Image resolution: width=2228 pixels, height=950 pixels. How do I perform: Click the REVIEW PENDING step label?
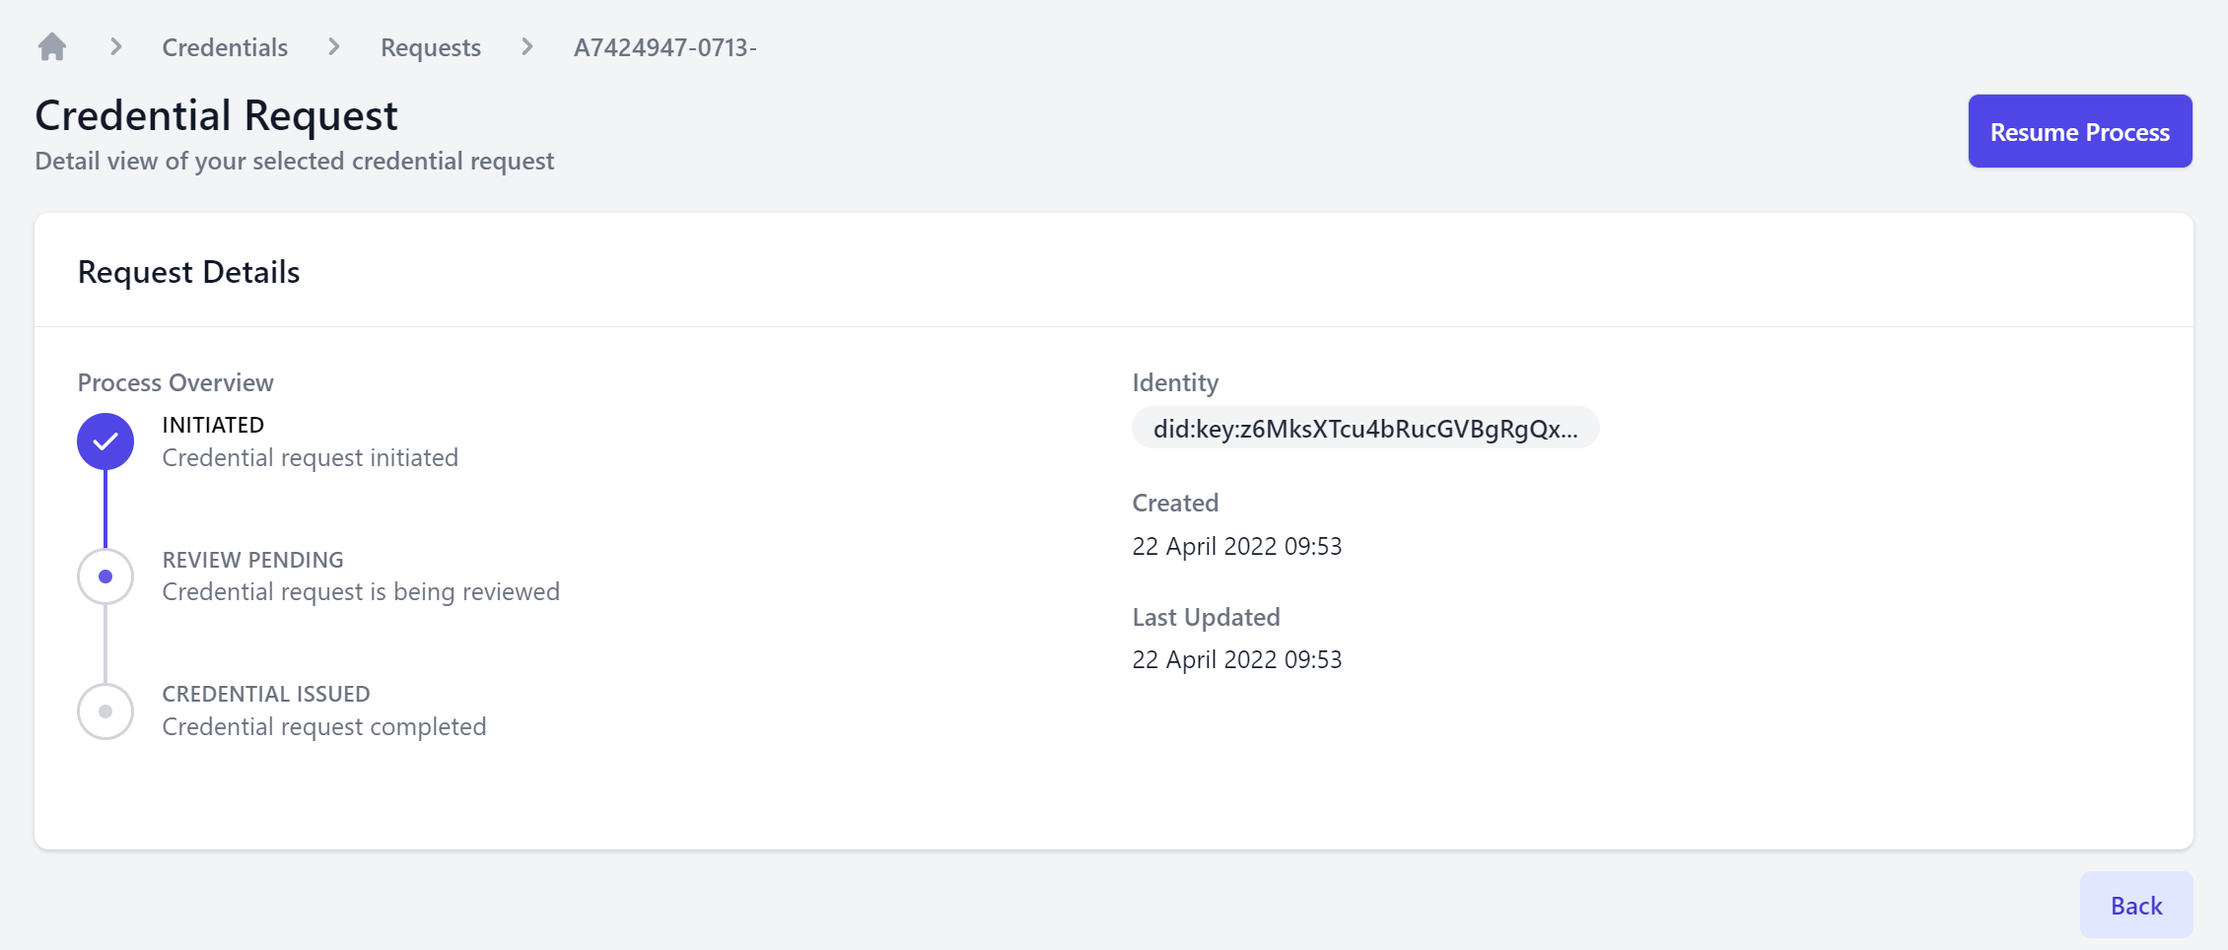pos(252,560)
